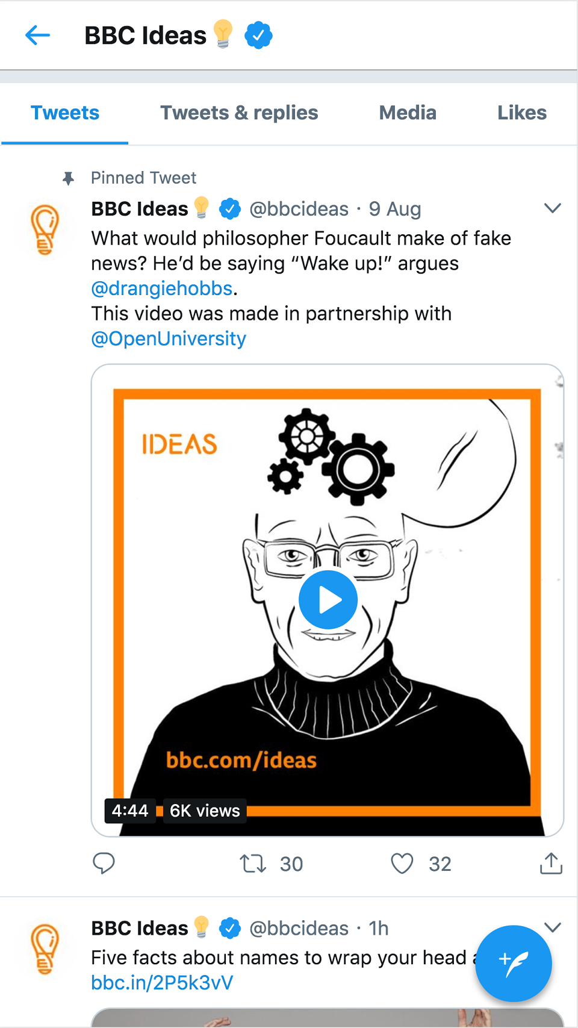Compose a new tweet with floating button

pyautogui.click(x=513, y=963)
